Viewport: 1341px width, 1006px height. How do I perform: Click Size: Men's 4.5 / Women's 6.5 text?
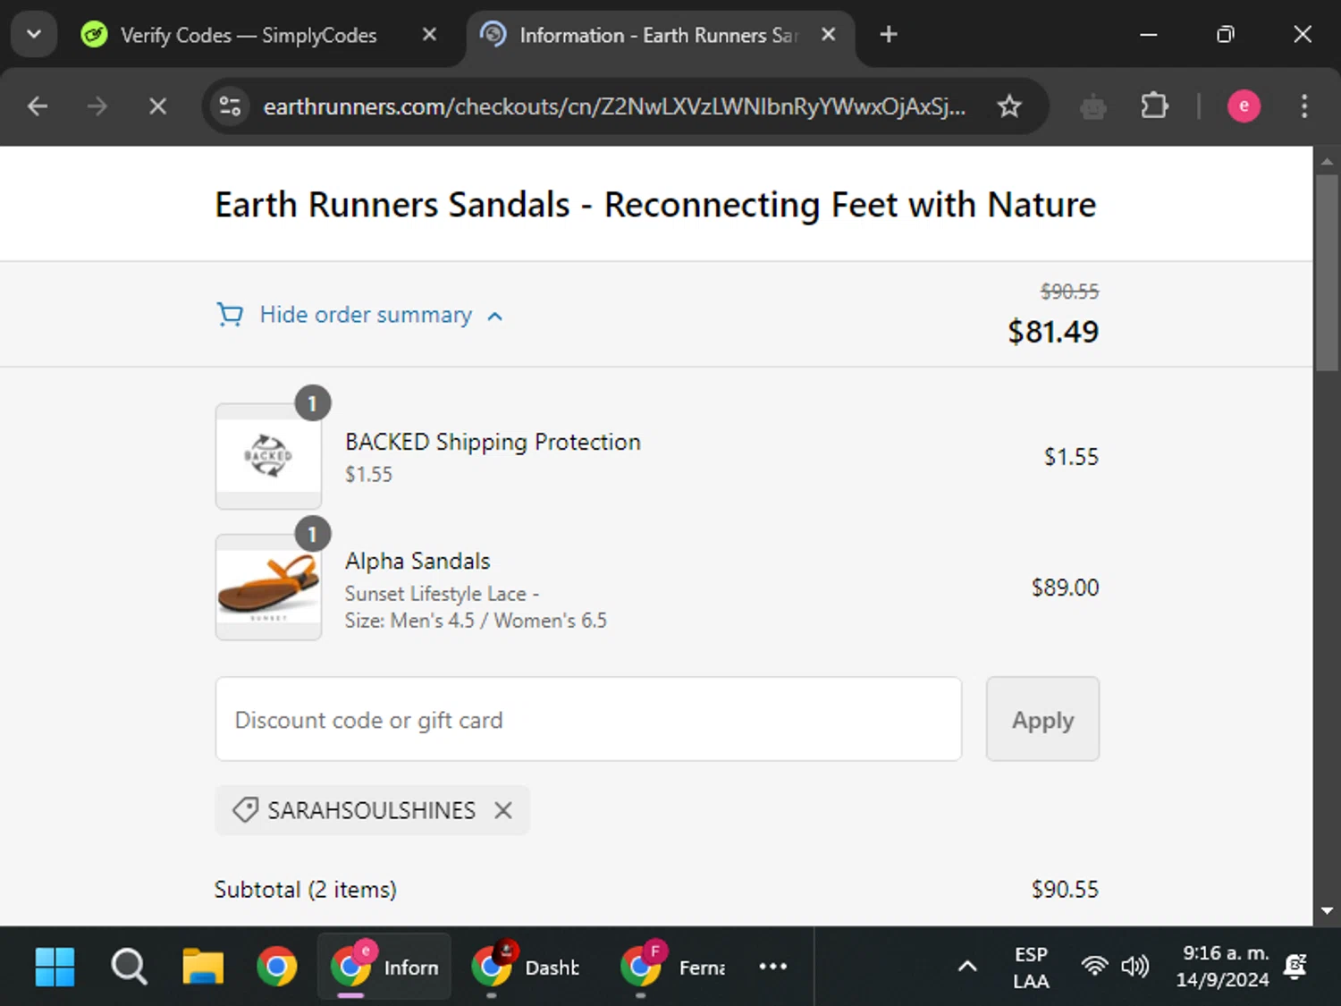coord(476,621)
